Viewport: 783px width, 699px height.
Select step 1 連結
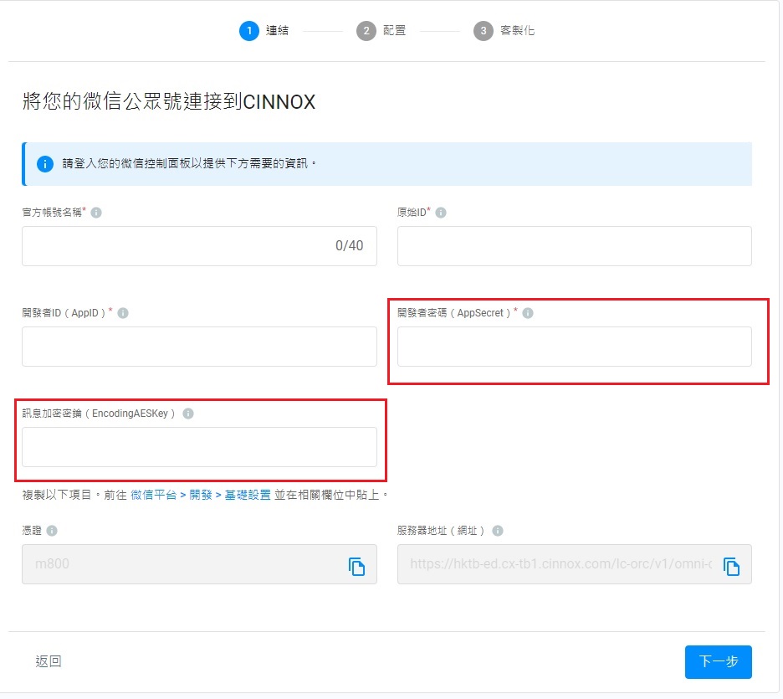point(264,30)
